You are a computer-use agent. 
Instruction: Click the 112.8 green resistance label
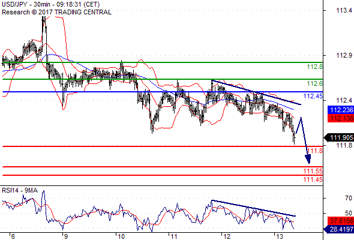pyautogui.click(x=315, y=67)
